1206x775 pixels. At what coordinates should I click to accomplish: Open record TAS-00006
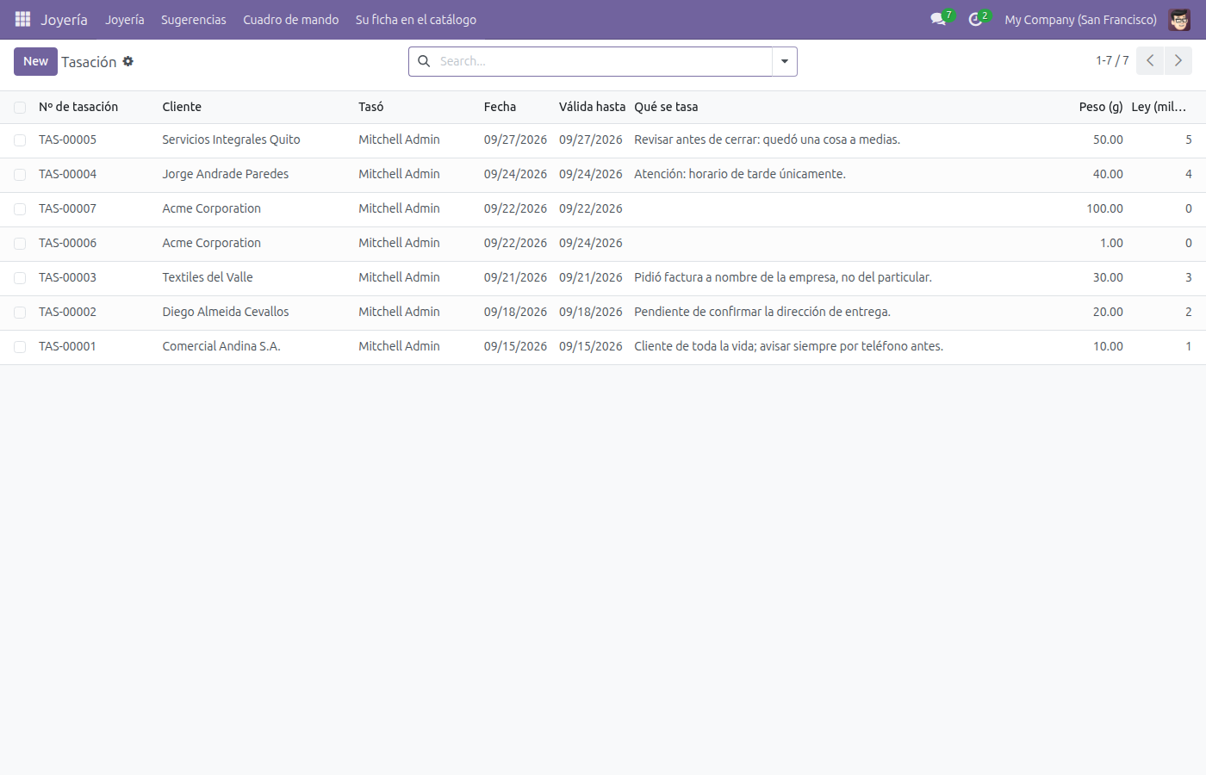coord(67,243)
